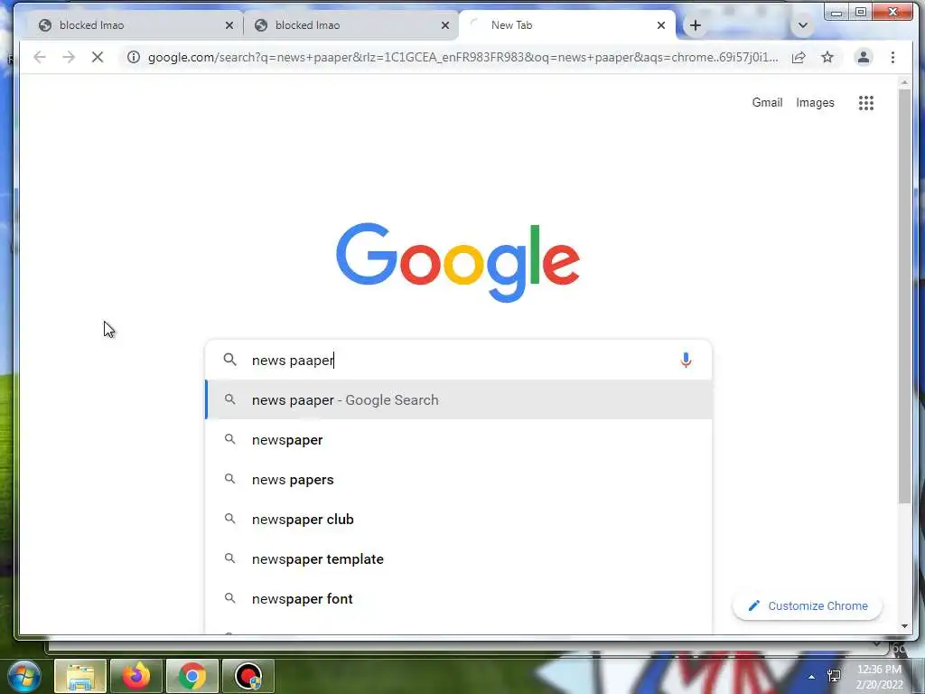Select the 'newspaper' suggestion
Viewport: 925px width, 694px height.
click(458, 440)
